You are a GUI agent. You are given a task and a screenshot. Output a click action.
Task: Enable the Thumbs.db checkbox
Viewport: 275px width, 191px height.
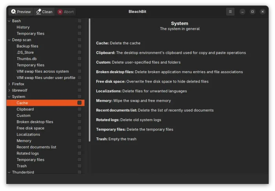(x=79, y=59)
